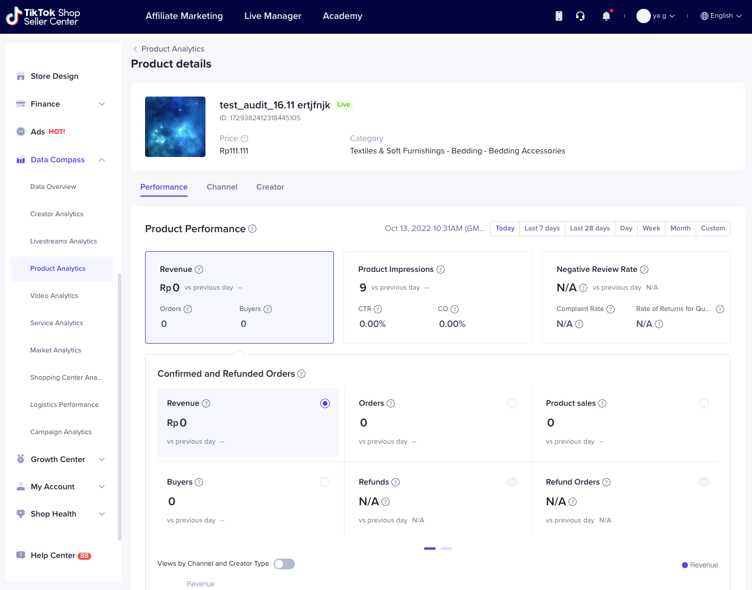Click the help icon next to Product Impressions
Image resolution: width=752 pixels, height=590 pixels.
[x=441, y=270]
